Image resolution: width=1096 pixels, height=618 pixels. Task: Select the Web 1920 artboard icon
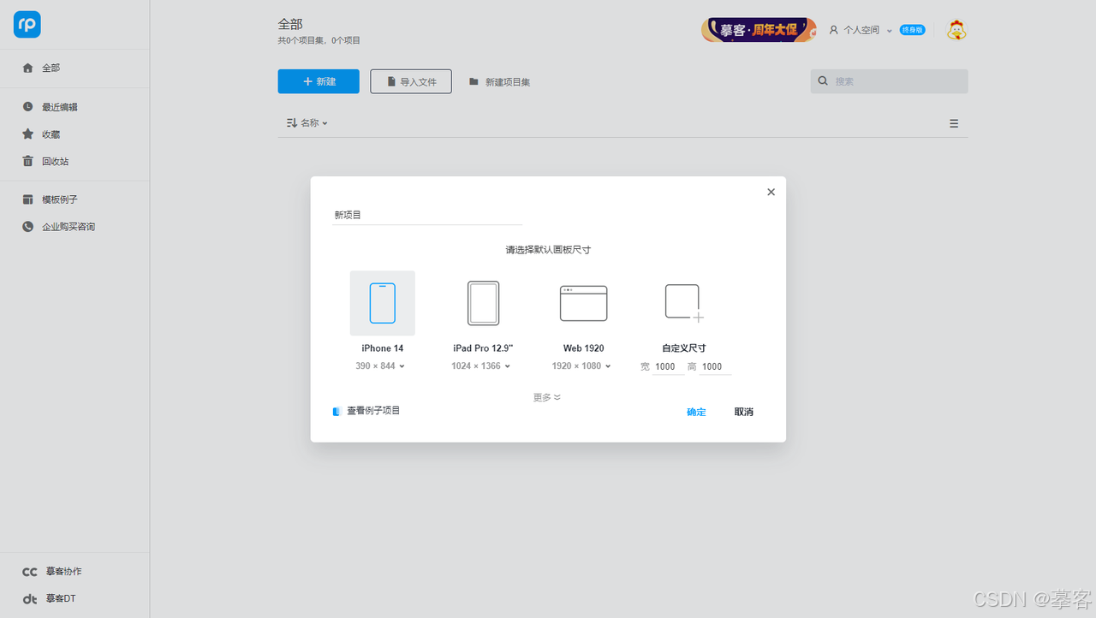pyautogui.click(x=584, y=303)
